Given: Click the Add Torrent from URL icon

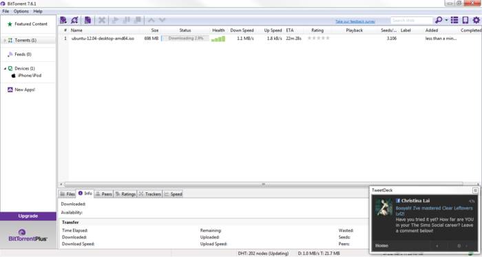Looking at the screenshot, I should tap(74, 20).
